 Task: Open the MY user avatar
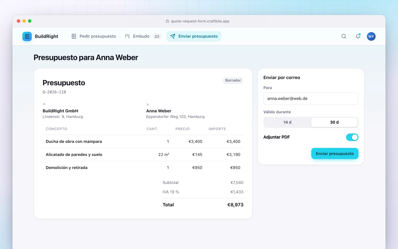(371, 36)
